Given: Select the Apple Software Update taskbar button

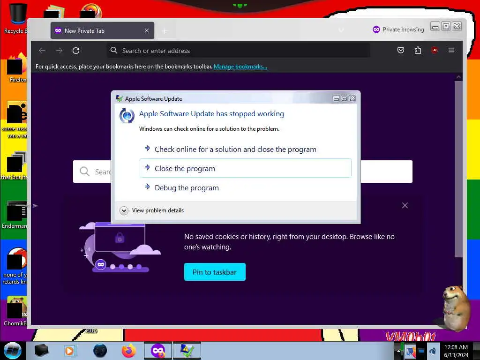Looking at the screenshot, I should (x=187, y=351).
